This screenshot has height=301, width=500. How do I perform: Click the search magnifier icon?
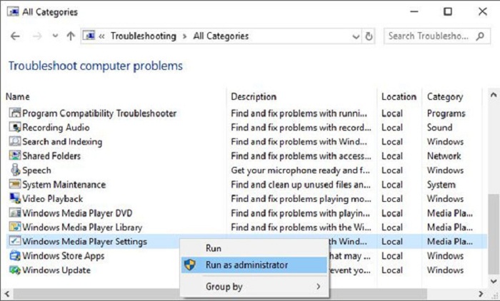480,36
